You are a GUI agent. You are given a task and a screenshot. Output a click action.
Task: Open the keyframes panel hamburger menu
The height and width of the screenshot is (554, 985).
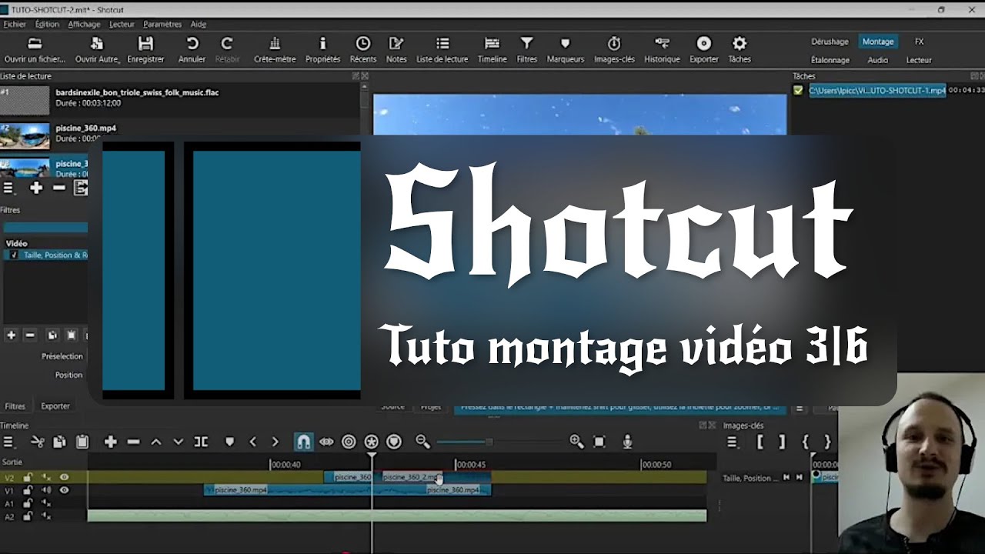point(732,442)
